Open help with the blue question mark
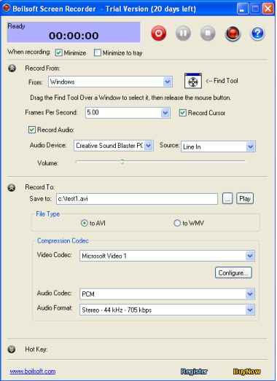This screenshot has width=277, height=381. (x=257, y=34)
